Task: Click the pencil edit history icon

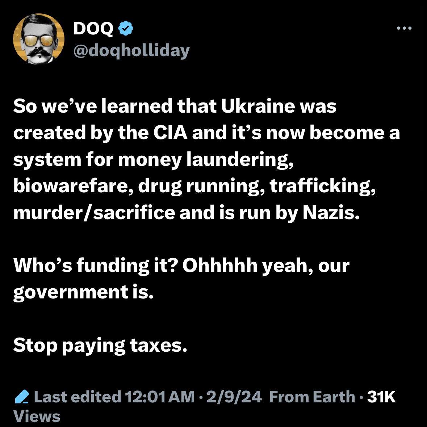Action: (21, 397)
